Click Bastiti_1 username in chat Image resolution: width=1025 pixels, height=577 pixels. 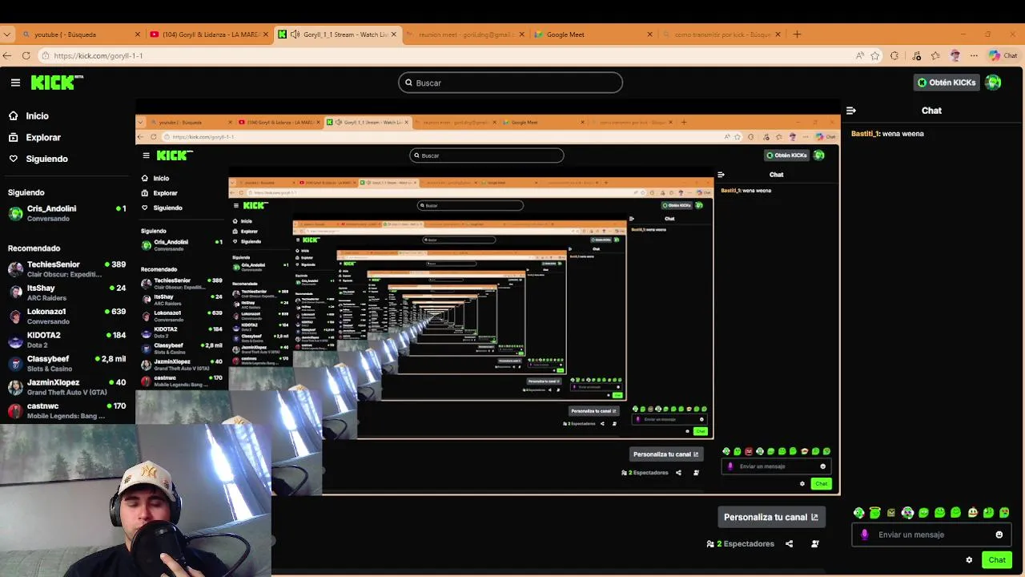[865, 134]
